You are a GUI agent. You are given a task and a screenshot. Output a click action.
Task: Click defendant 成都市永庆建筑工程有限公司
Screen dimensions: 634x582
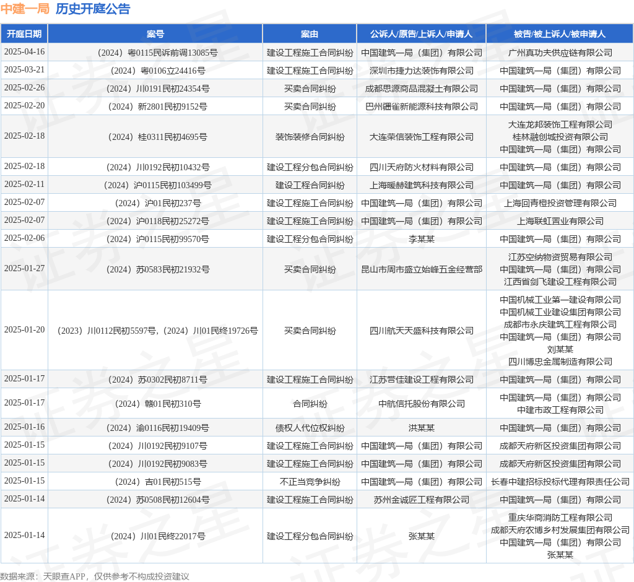560,325
